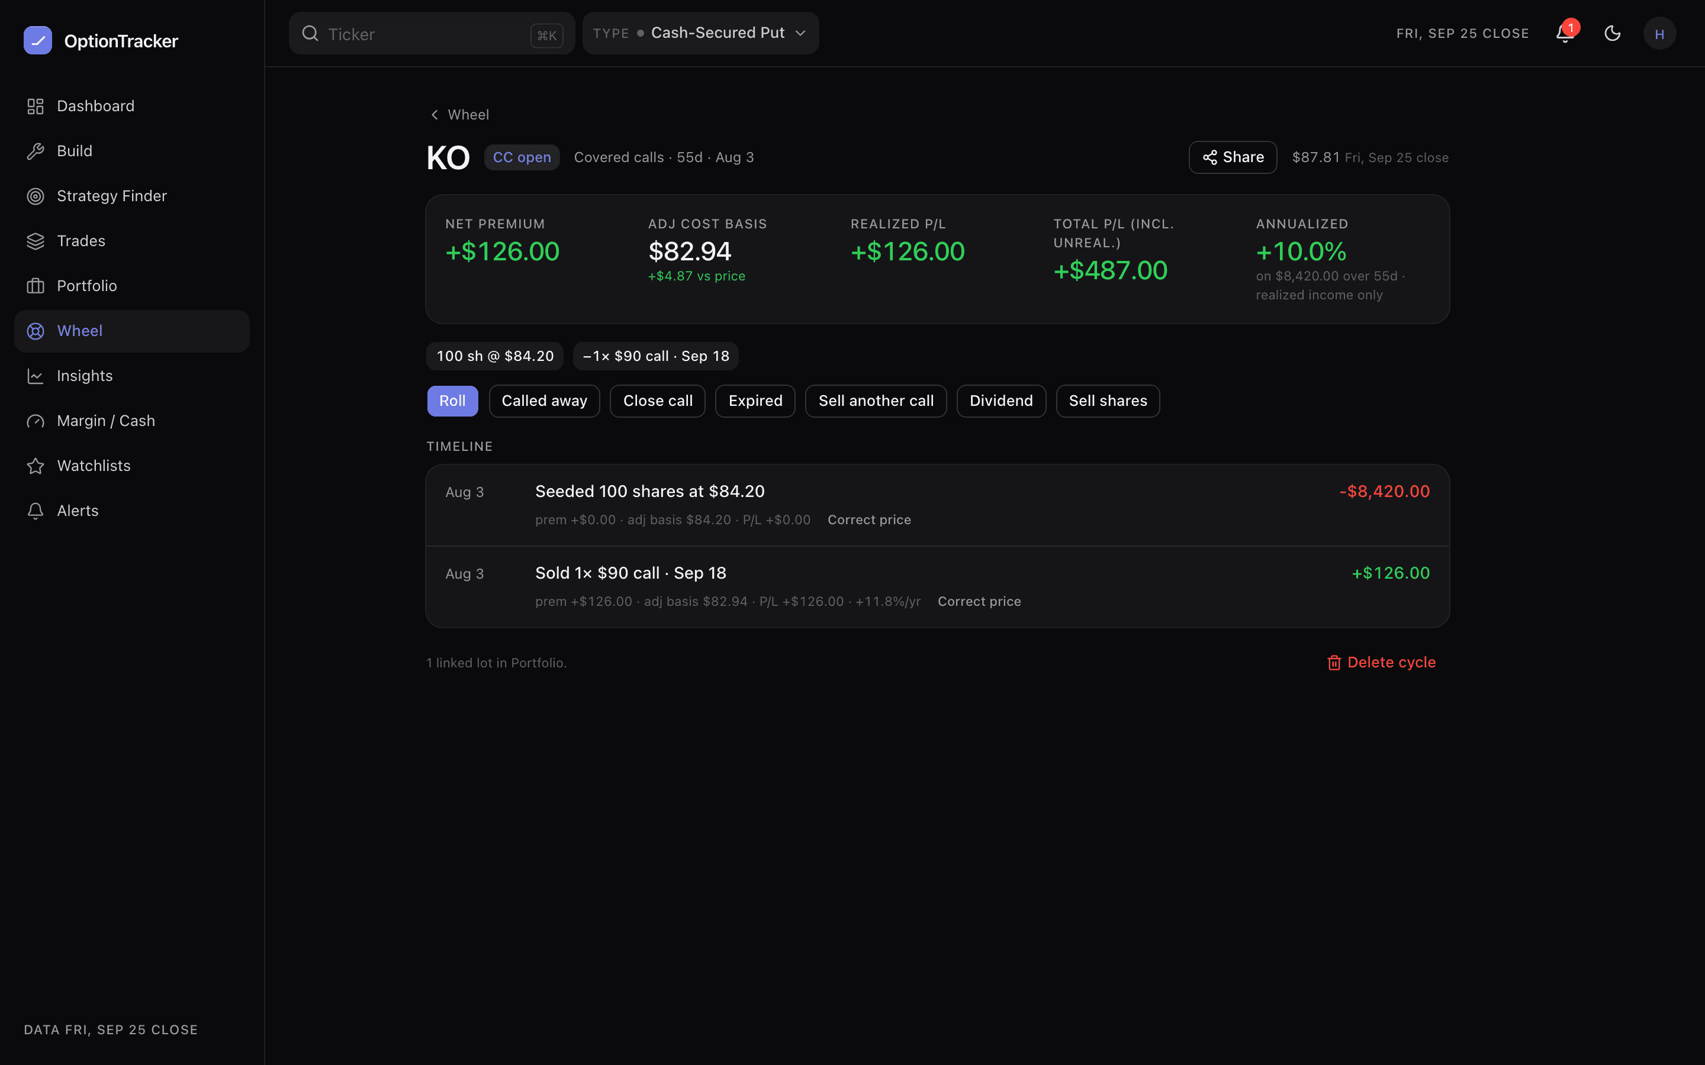
Task: Record a Dividend
Action: click(1001, 401)
